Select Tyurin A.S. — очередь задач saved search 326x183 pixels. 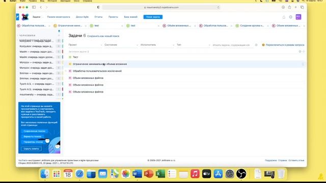click(37, 84)
